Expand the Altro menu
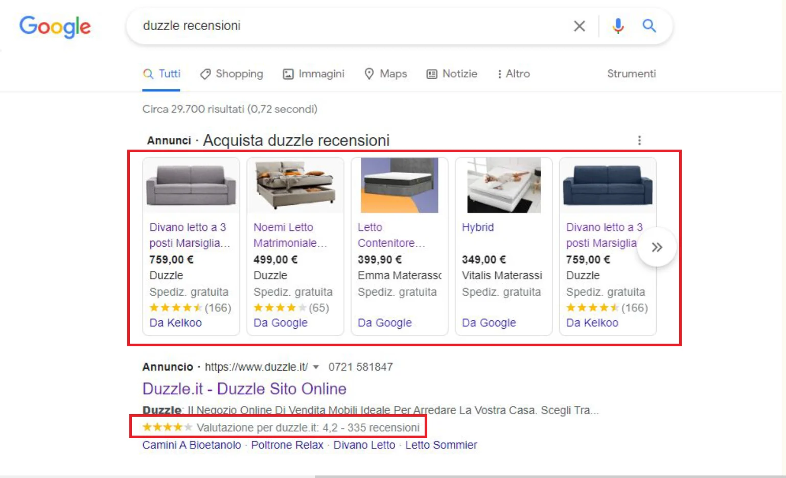Viewport: 786px width, 478px height. (x=514, y=74)
